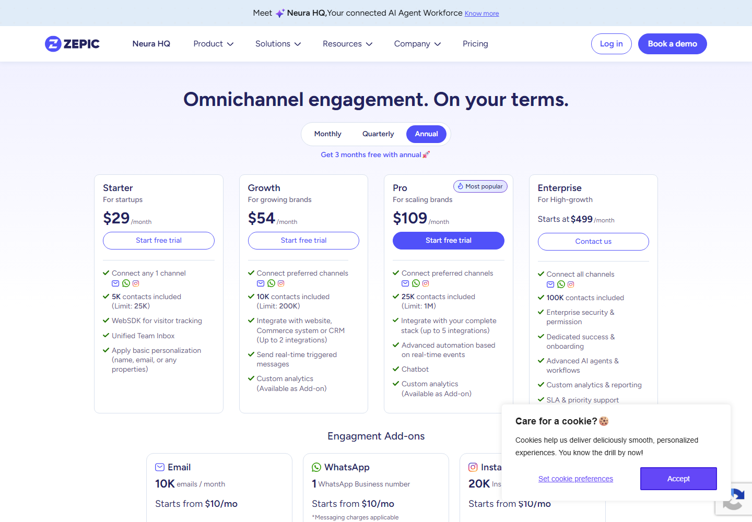
Task: Expand the Product dropdown menu
Action: coord(213,44)
